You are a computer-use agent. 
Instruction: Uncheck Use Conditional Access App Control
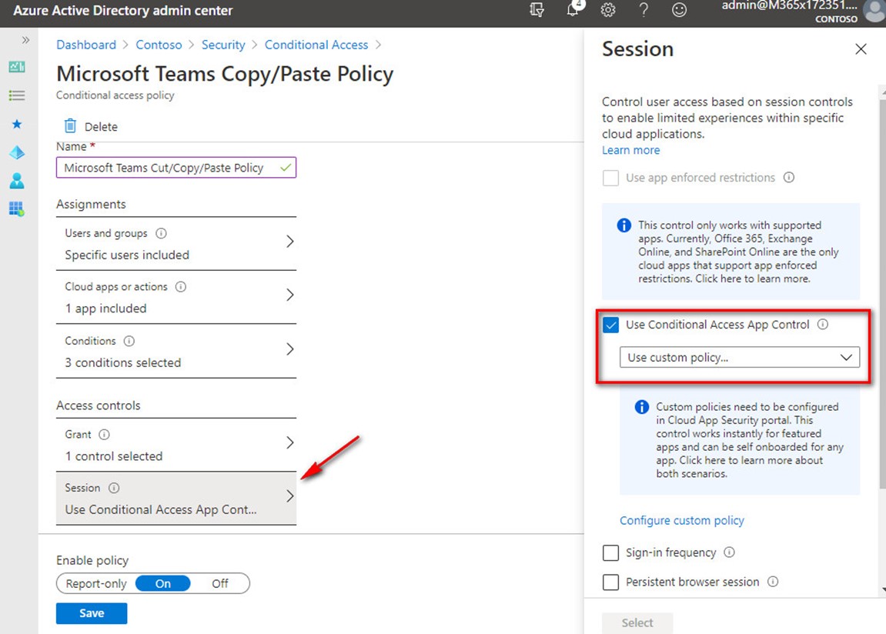[x=611, y=325]
